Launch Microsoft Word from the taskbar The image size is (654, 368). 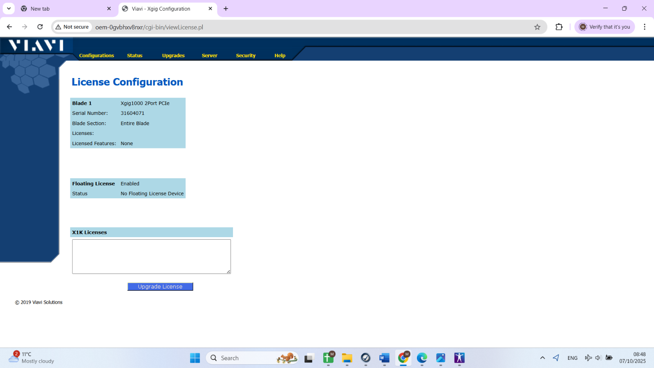point(384,358)
